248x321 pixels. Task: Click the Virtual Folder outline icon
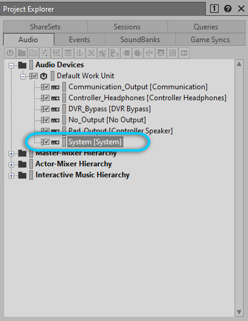(33, 53)
